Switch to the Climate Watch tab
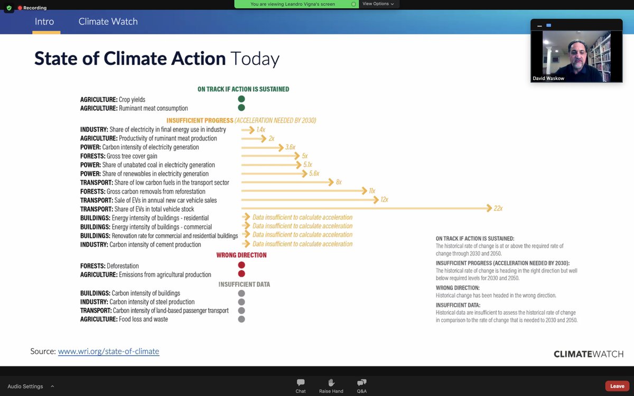 (108, 22)
